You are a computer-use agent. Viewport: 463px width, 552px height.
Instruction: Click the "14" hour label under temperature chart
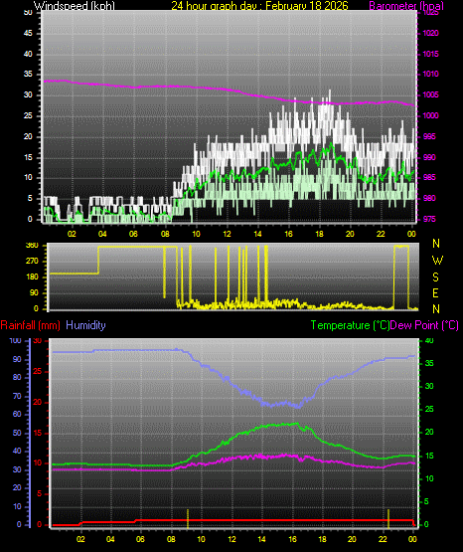(261, 539)
